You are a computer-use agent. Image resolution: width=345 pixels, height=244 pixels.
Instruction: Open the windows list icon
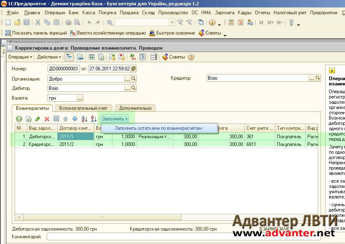201,22
